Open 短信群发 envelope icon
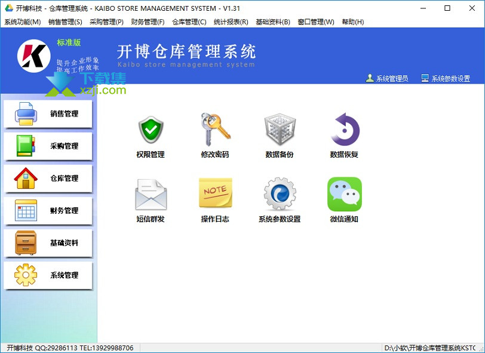 [x=151, y=195]
